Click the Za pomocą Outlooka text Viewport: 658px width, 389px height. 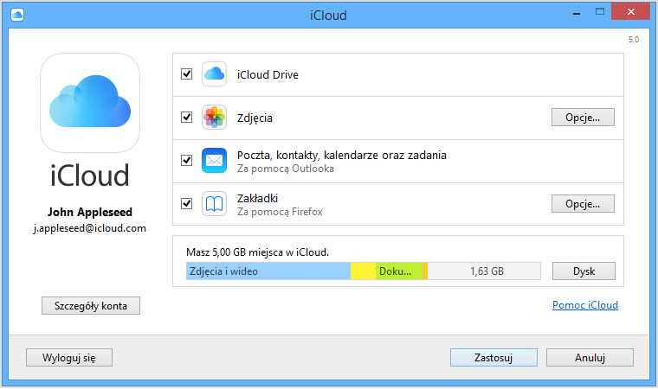coord(286,169)
